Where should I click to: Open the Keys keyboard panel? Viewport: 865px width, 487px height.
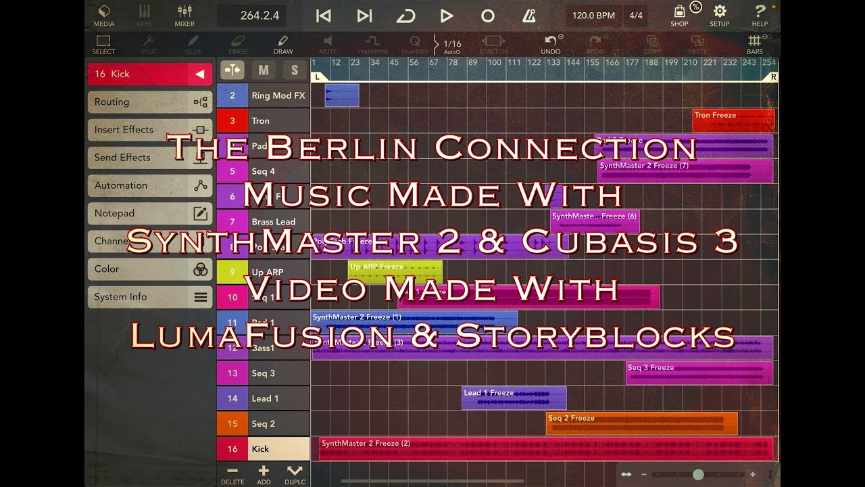click(x=144, y=16)
